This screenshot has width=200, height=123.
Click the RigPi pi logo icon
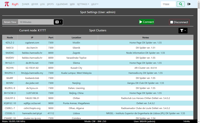pos(7,4)
